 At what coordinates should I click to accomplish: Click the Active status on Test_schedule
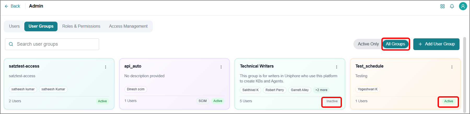[449, 101]
